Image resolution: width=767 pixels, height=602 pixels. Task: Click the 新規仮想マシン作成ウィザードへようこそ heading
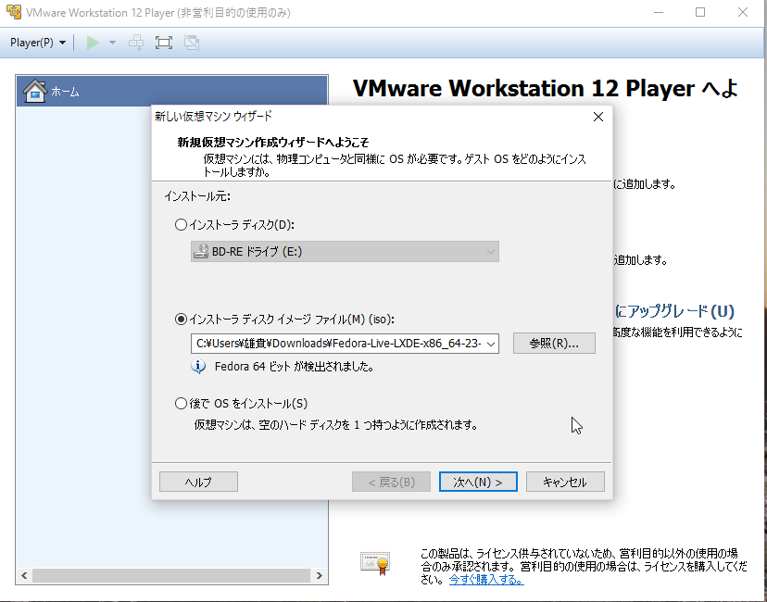(273, 143)
